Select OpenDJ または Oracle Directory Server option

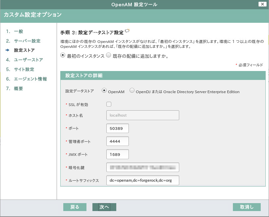click(132, 90)
